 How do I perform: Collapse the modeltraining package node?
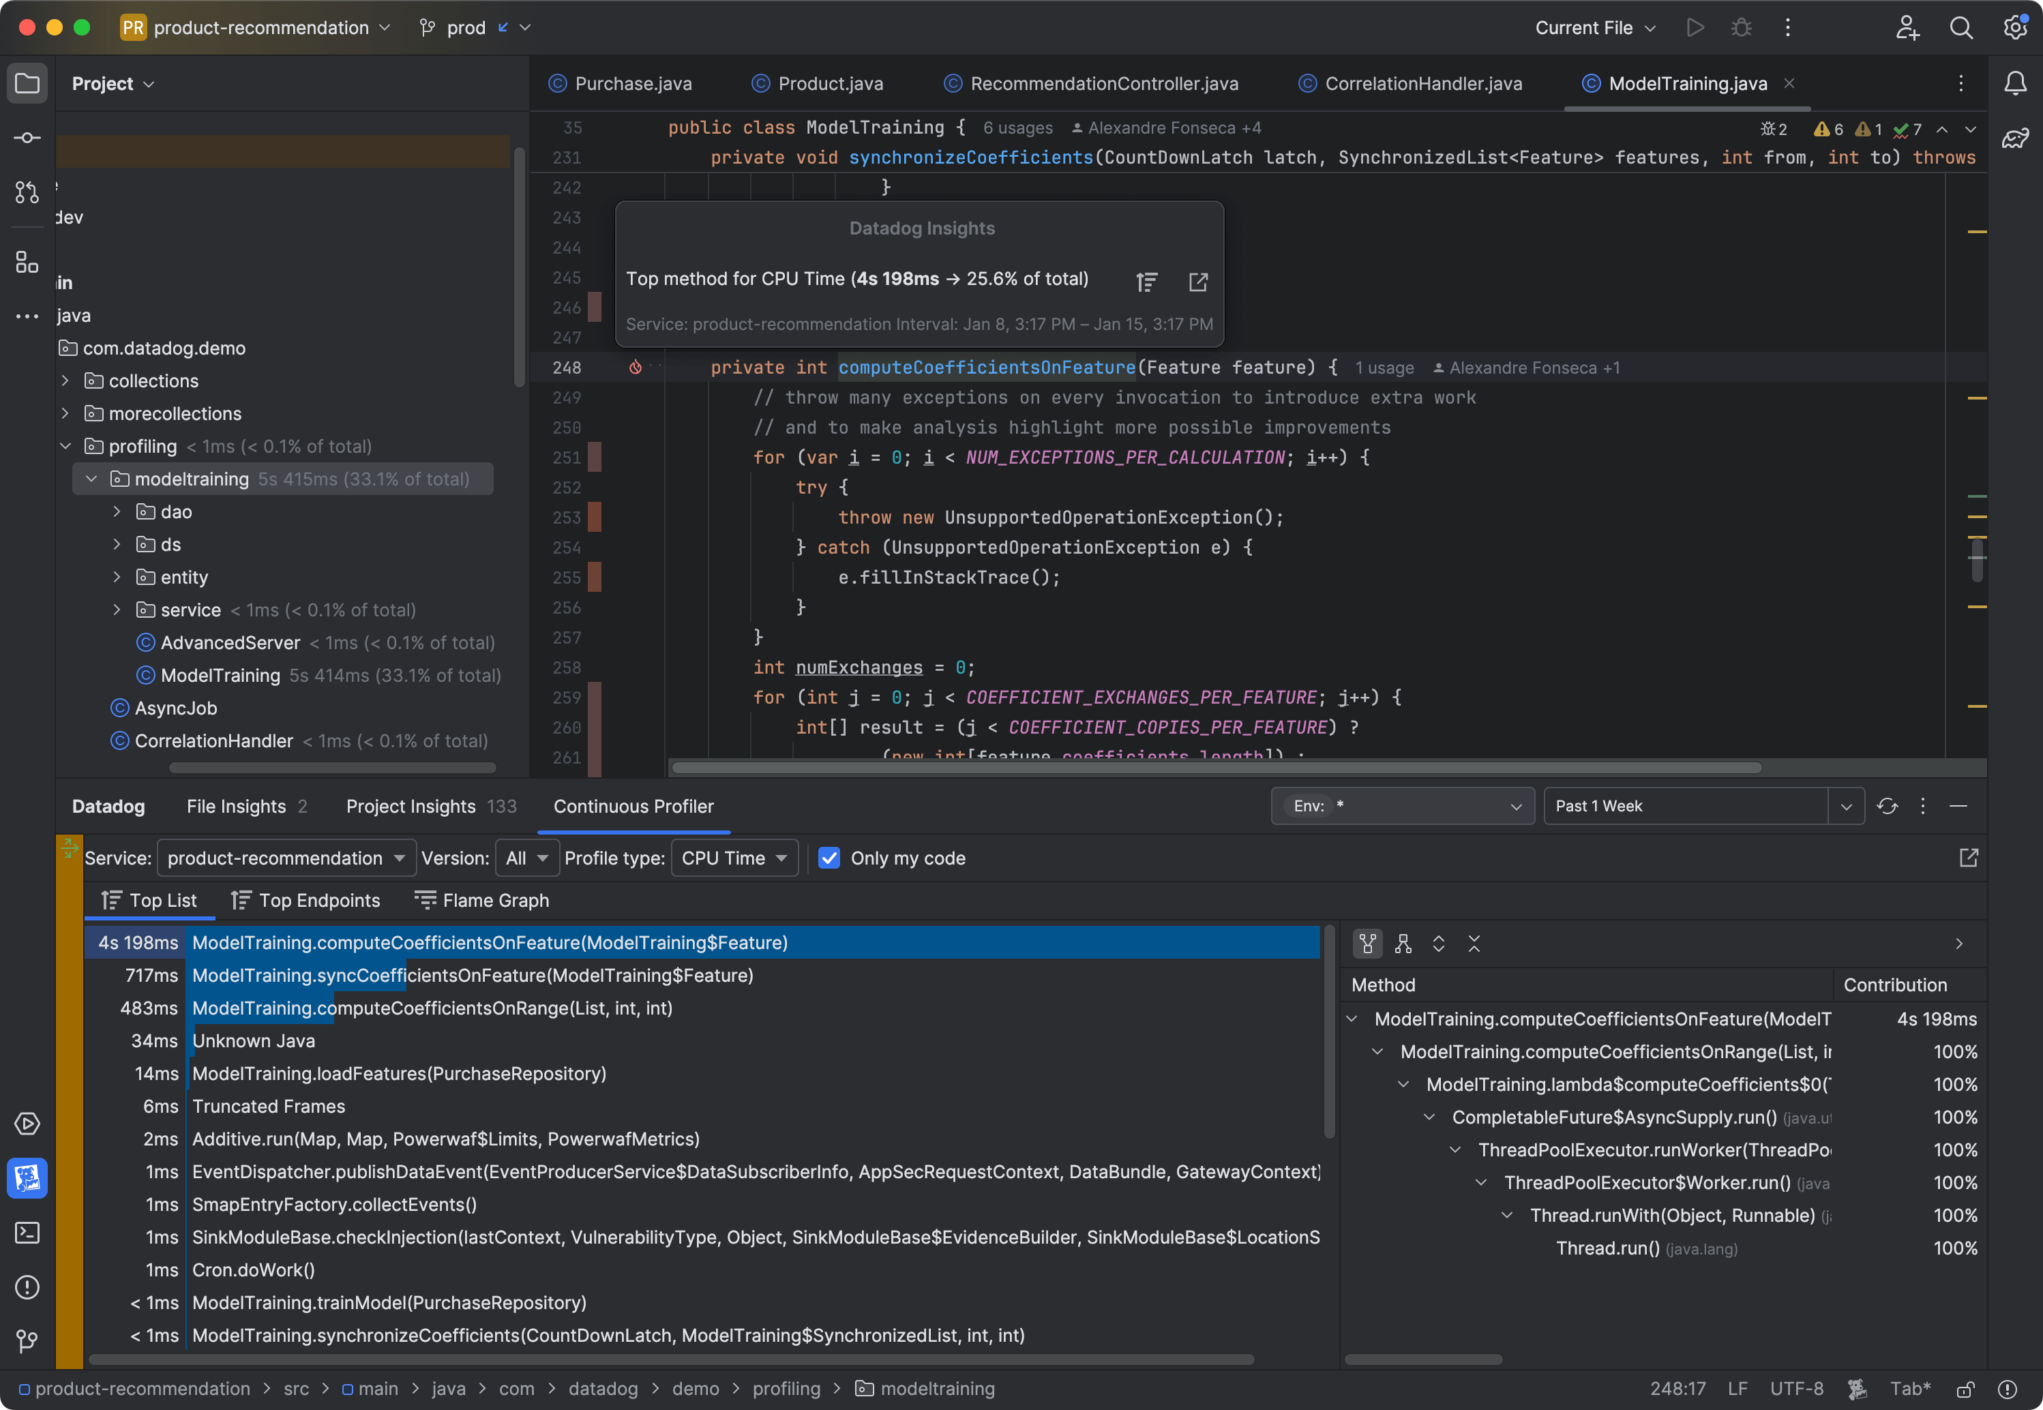click(x=92, y=479)
